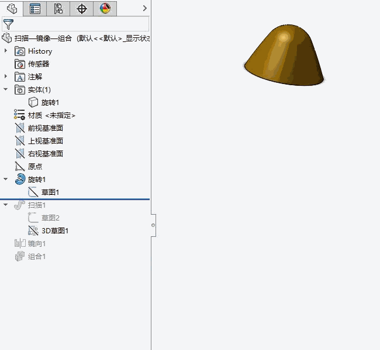Select the 右视基准面 right plane
This screenshot has height=350, width=380.
click(x=46, y=154)
